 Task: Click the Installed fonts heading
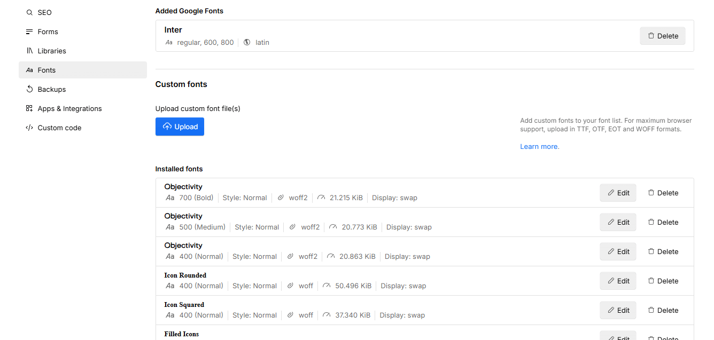[x=179, y=169]
